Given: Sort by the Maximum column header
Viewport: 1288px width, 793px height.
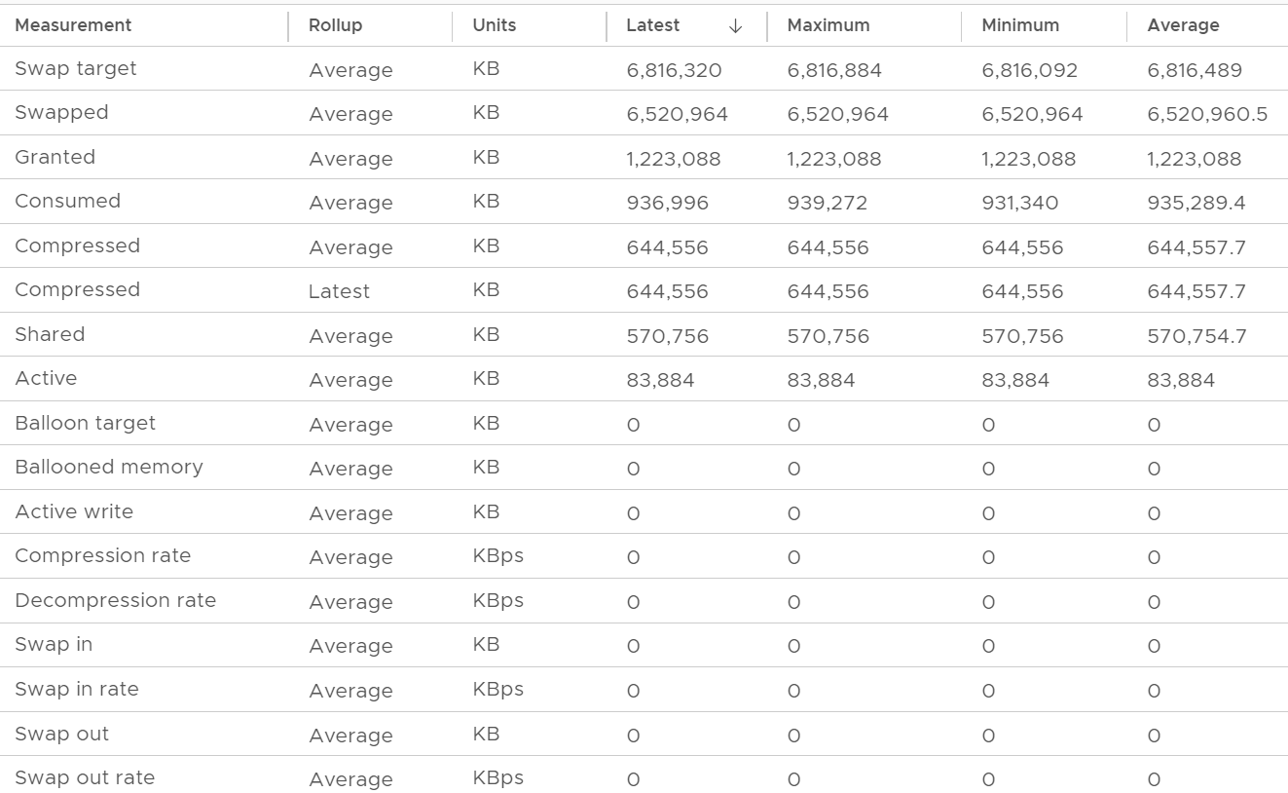Looking at the screenshot, I should coord(828,25).
